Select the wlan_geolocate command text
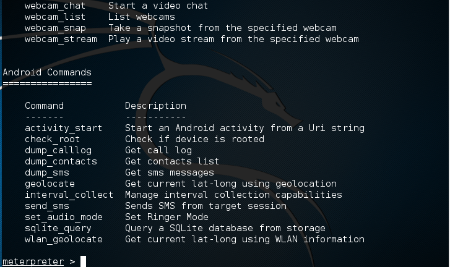450x267 pixels. pyautogui.click(x=63, y=239)
